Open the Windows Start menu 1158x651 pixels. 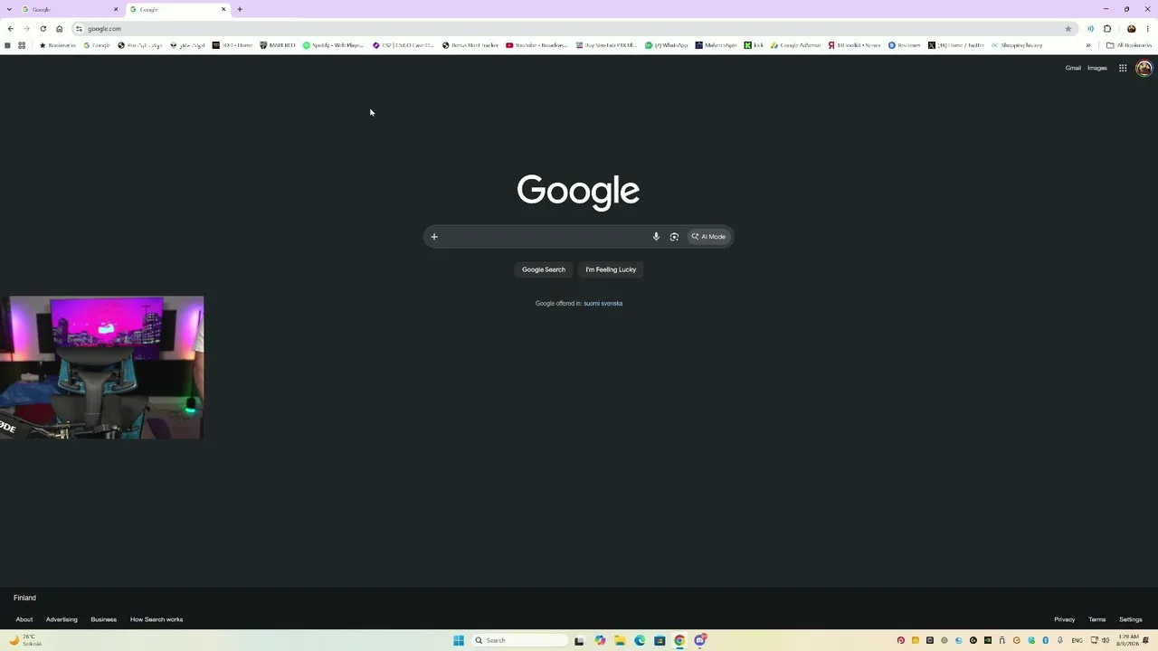(x=459, y=640)
